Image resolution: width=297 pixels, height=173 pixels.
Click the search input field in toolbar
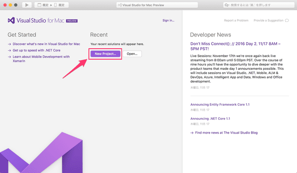point(259,5)
